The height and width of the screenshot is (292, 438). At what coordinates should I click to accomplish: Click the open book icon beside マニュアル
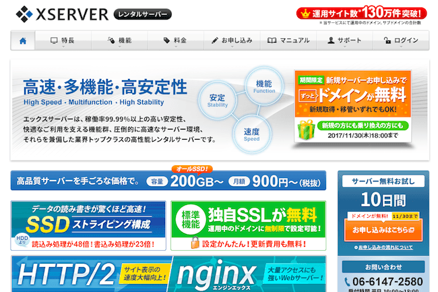[x=272, y=40]
